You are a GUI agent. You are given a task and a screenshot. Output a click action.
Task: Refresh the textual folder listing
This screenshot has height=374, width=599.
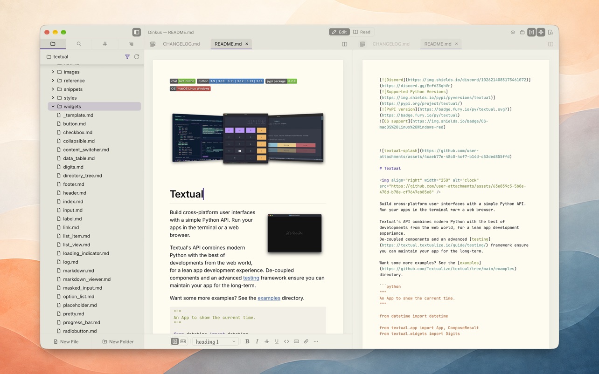click(x=137, y=57)
